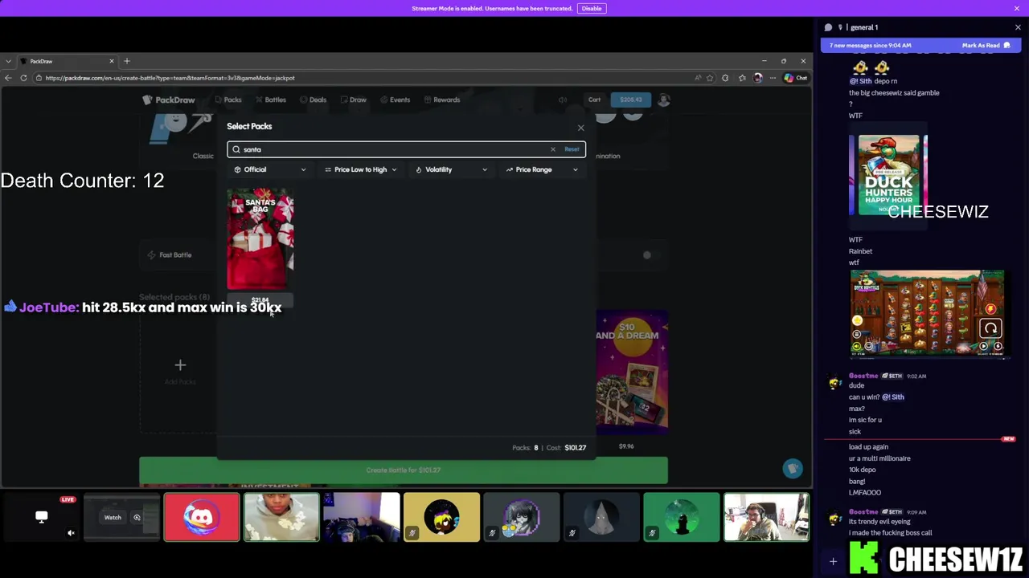Open the PackDraw user avatar
This screenshot has width=1029, height=578.
point(664,100)
